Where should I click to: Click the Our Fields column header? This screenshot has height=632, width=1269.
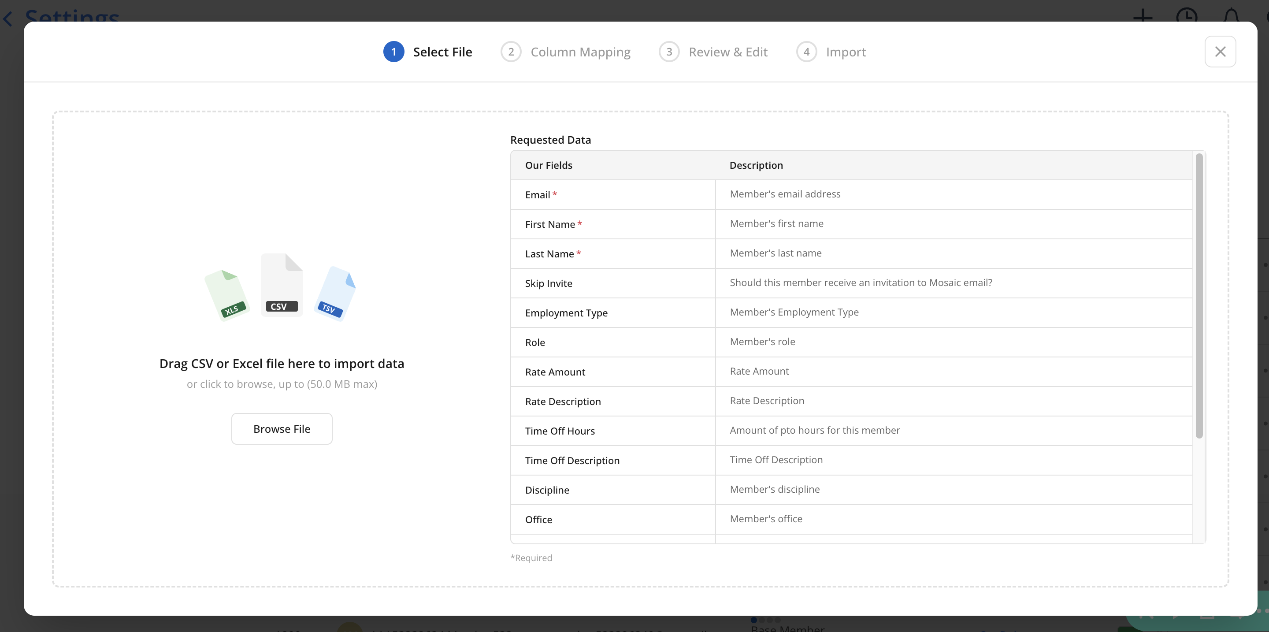[548, 165]
